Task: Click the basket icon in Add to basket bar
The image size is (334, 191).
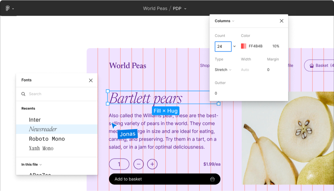Action: coord(212,179)
